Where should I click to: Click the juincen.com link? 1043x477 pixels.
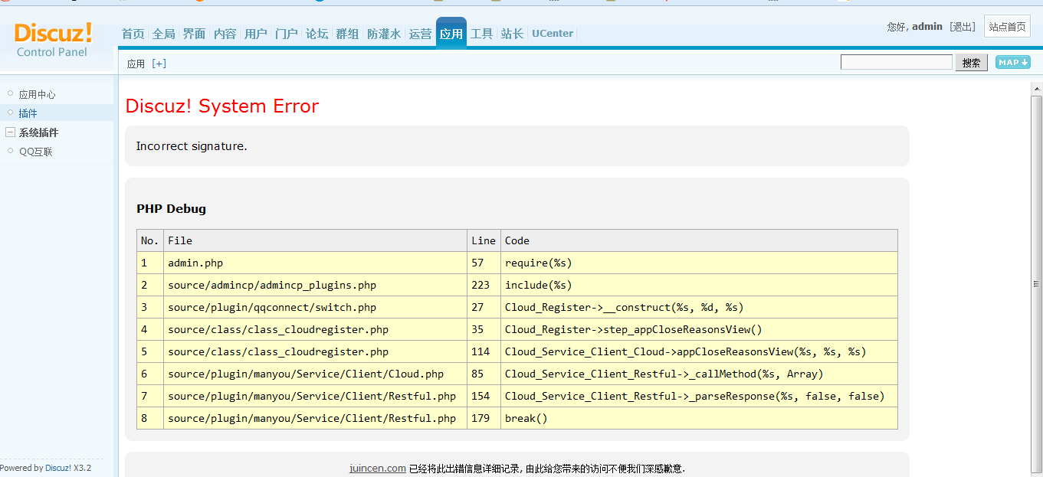[378, 469]
